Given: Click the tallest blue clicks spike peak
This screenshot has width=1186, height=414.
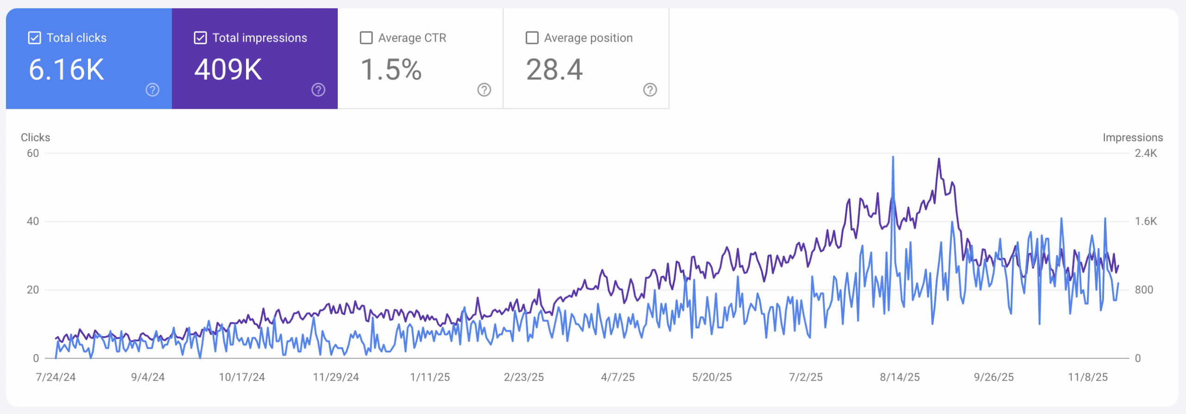Looking at the screenshot, I should [x=893, y=157].
